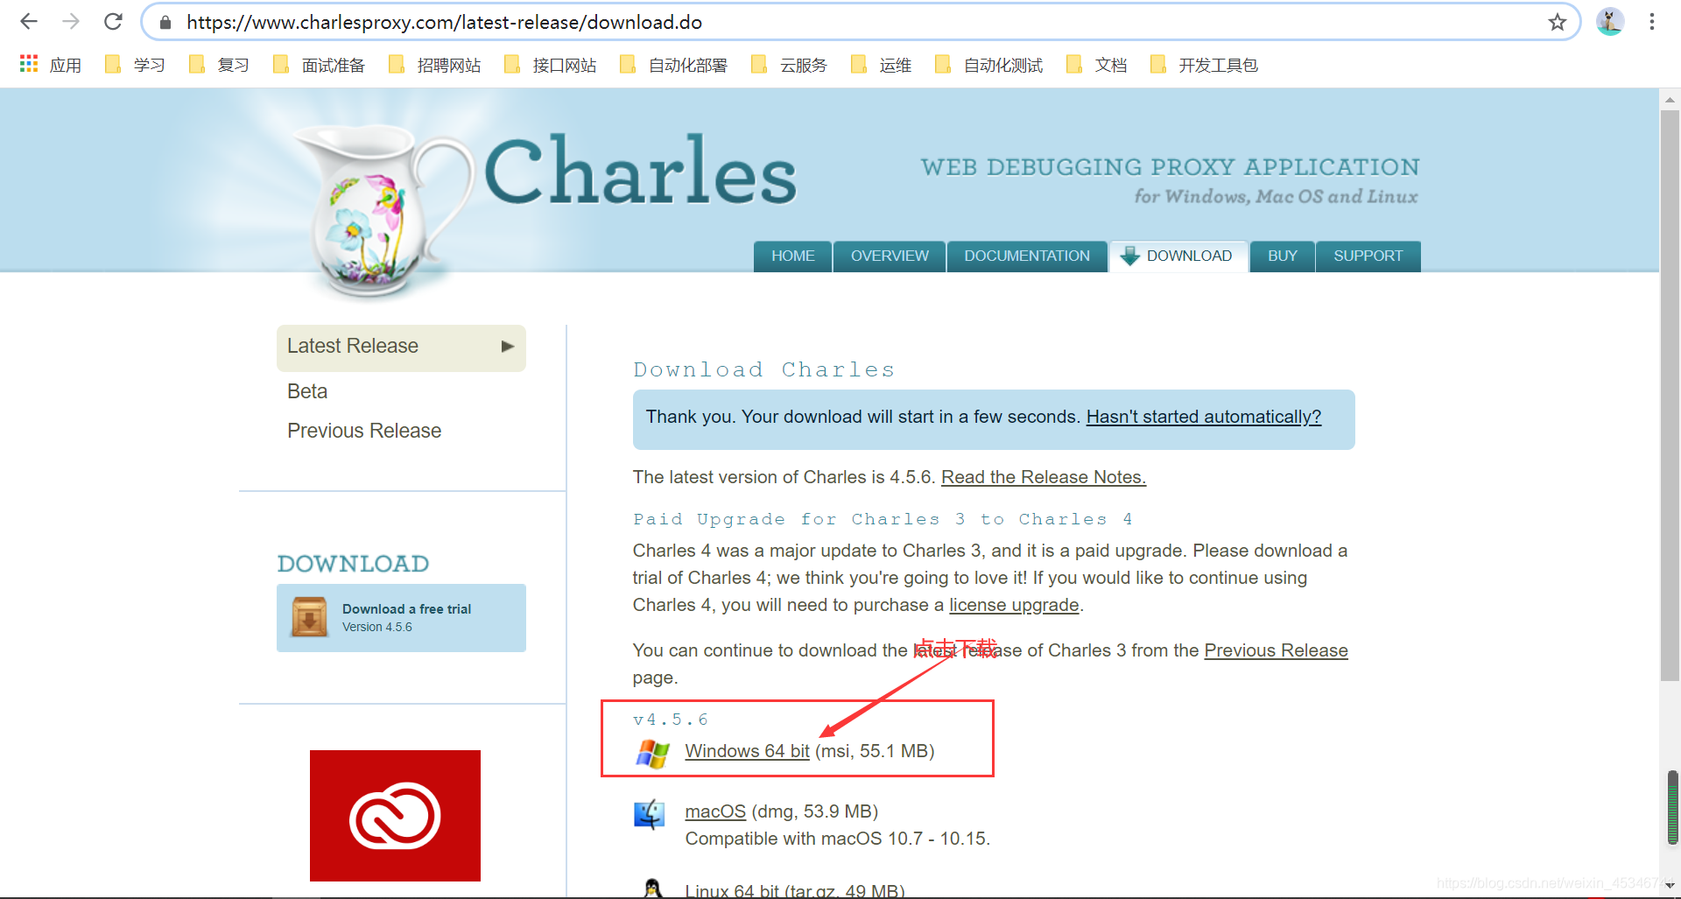Reload the page with the refresh icon
This screenshot has height=899, width=1681.
[113, 22]
